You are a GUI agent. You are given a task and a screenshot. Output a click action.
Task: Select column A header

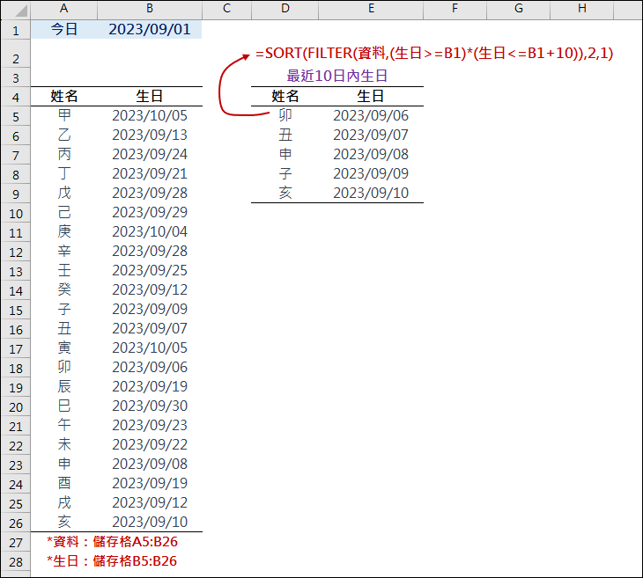tap(64, 9)
